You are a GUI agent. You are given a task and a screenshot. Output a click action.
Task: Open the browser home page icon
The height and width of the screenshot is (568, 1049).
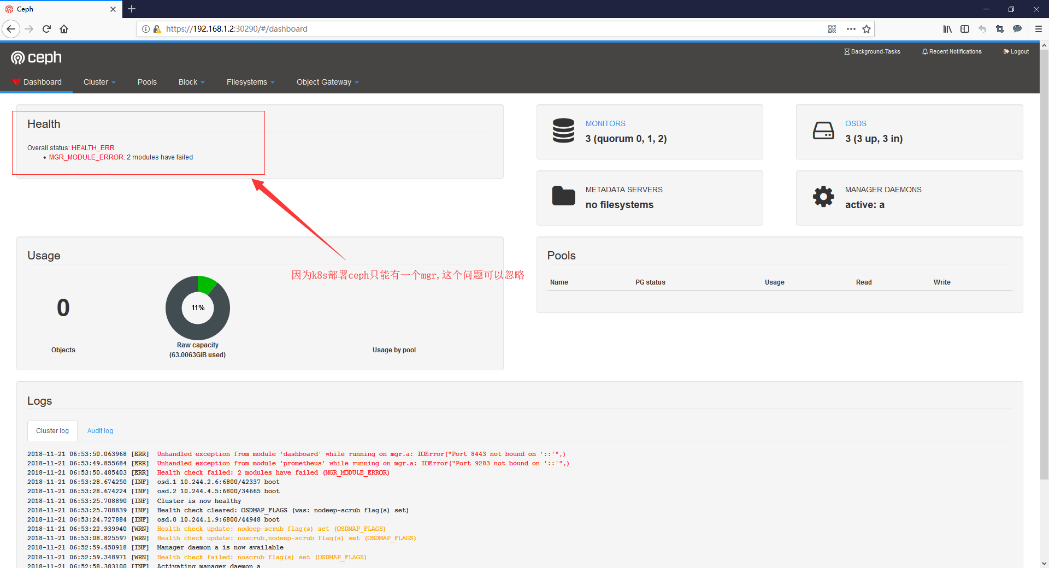[64, 29]
